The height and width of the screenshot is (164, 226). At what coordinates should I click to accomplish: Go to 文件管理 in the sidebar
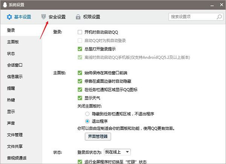[15, 135]
